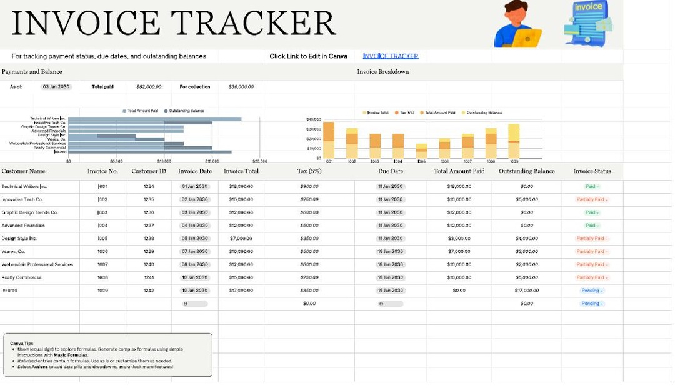Select the Due Date column header
Image resolution: width=675 pixels, height=385 pixels.
click(391, 171)
